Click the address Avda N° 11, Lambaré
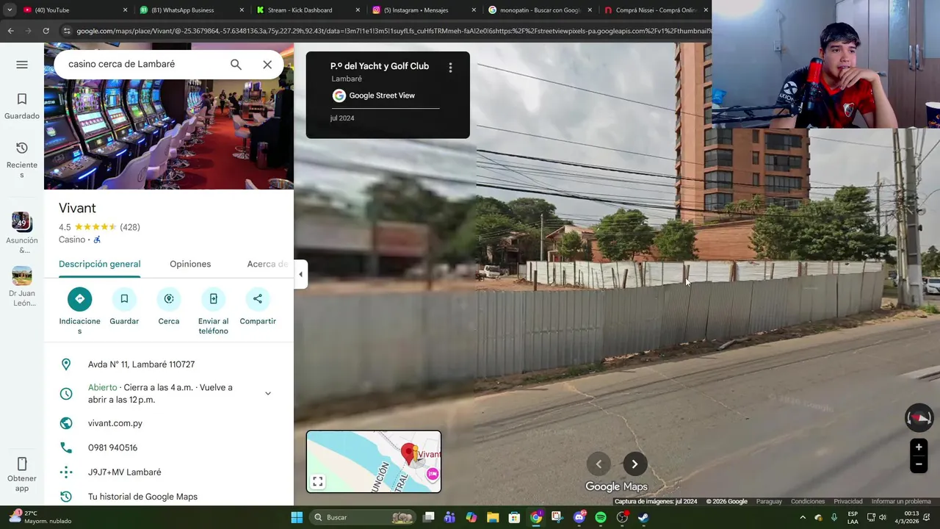940x529 pixels. point(141,364)
